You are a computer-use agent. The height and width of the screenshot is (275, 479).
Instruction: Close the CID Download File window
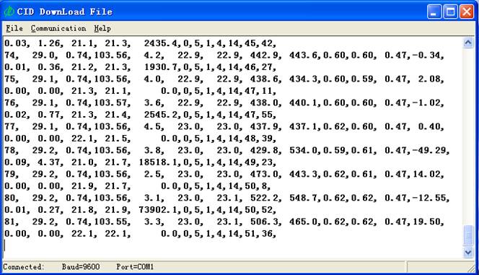click(x=467, y=12)
